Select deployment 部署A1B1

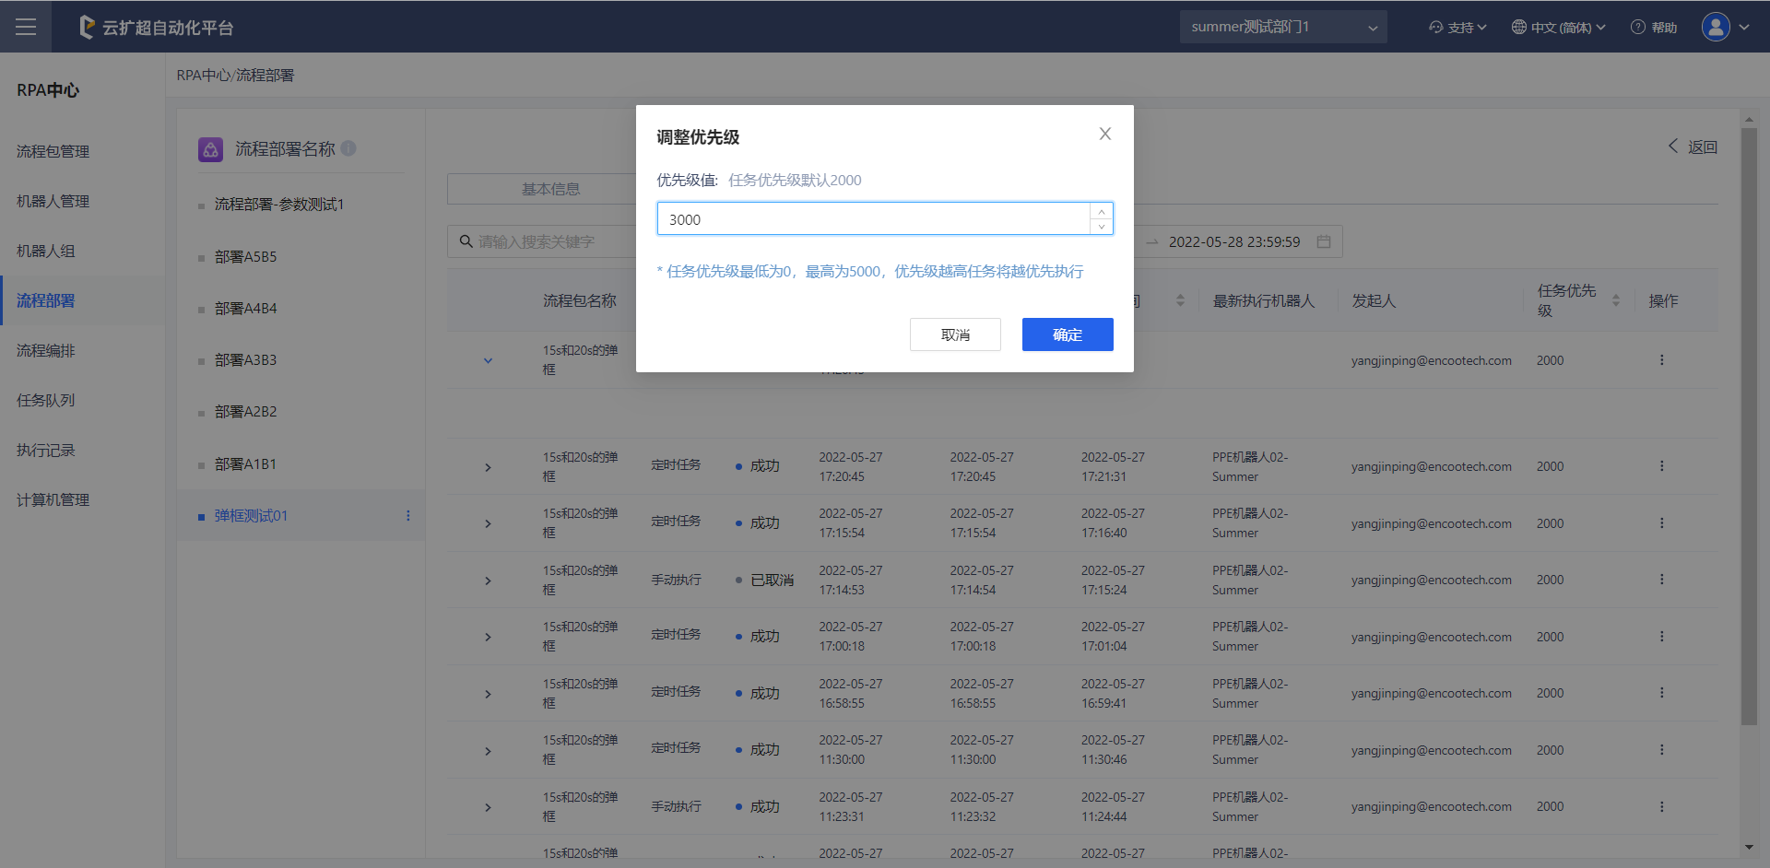246,464
